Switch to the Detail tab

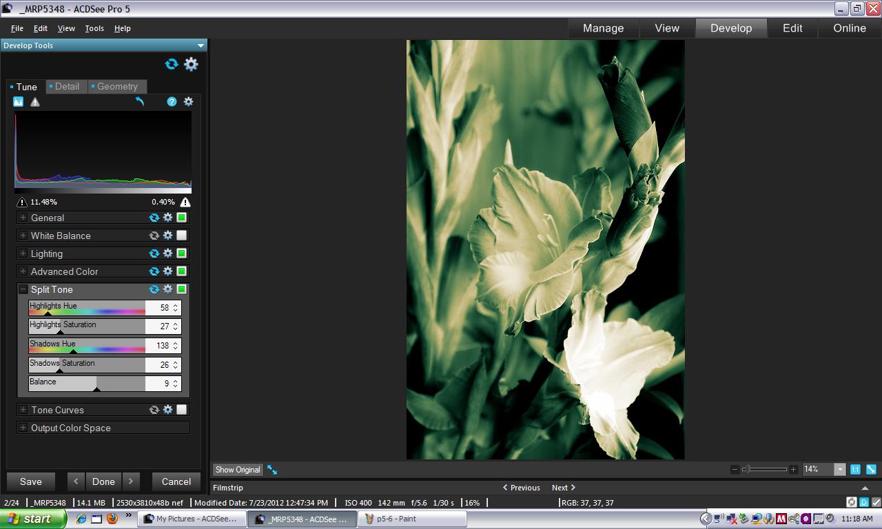(x=67, y=87)
